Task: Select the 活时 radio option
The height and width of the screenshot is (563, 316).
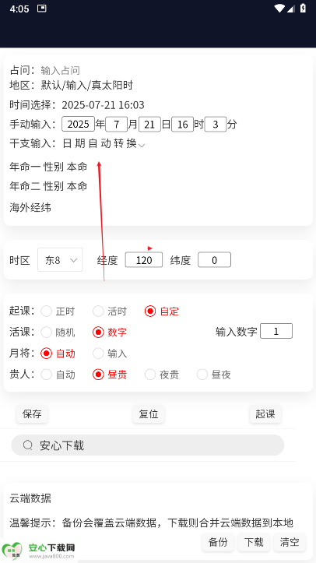Action: pyautogui.click(x=110, y=311)
